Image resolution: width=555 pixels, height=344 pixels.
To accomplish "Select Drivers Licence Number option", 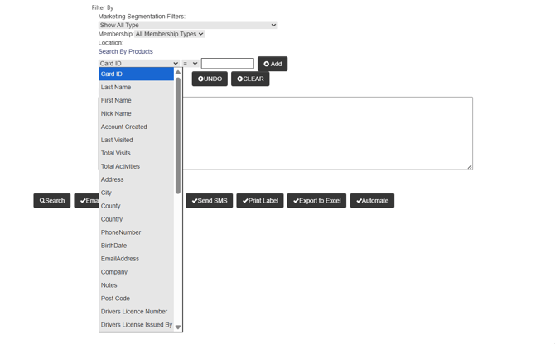I will tap(134, 312).
